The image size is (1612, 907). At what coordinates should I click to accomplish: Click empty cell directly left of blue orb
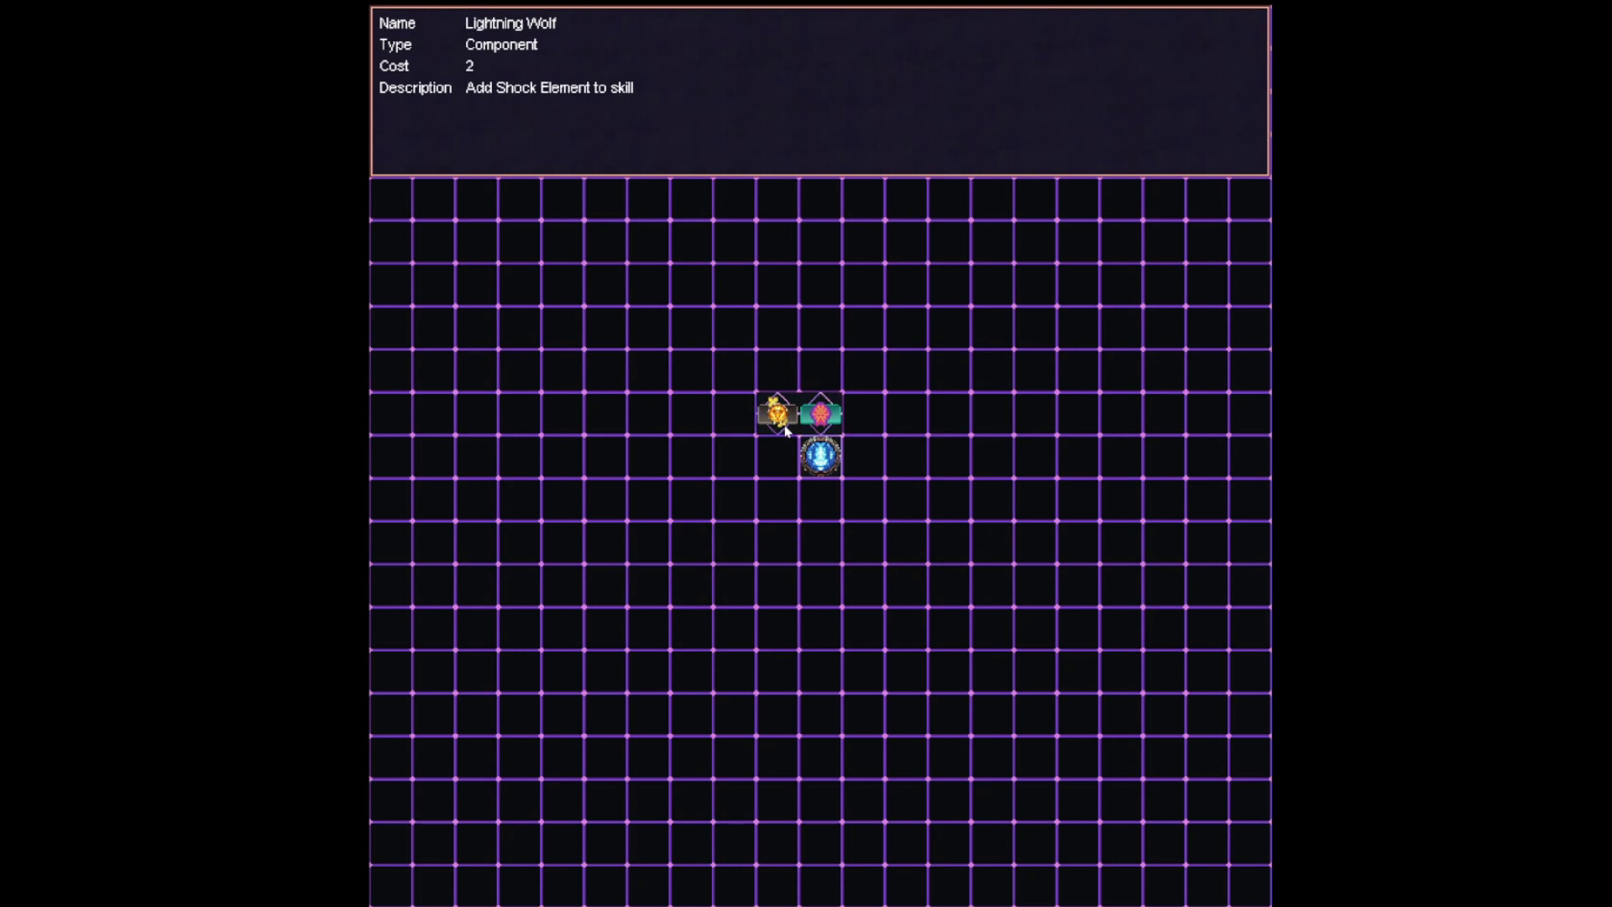[777, 456]
